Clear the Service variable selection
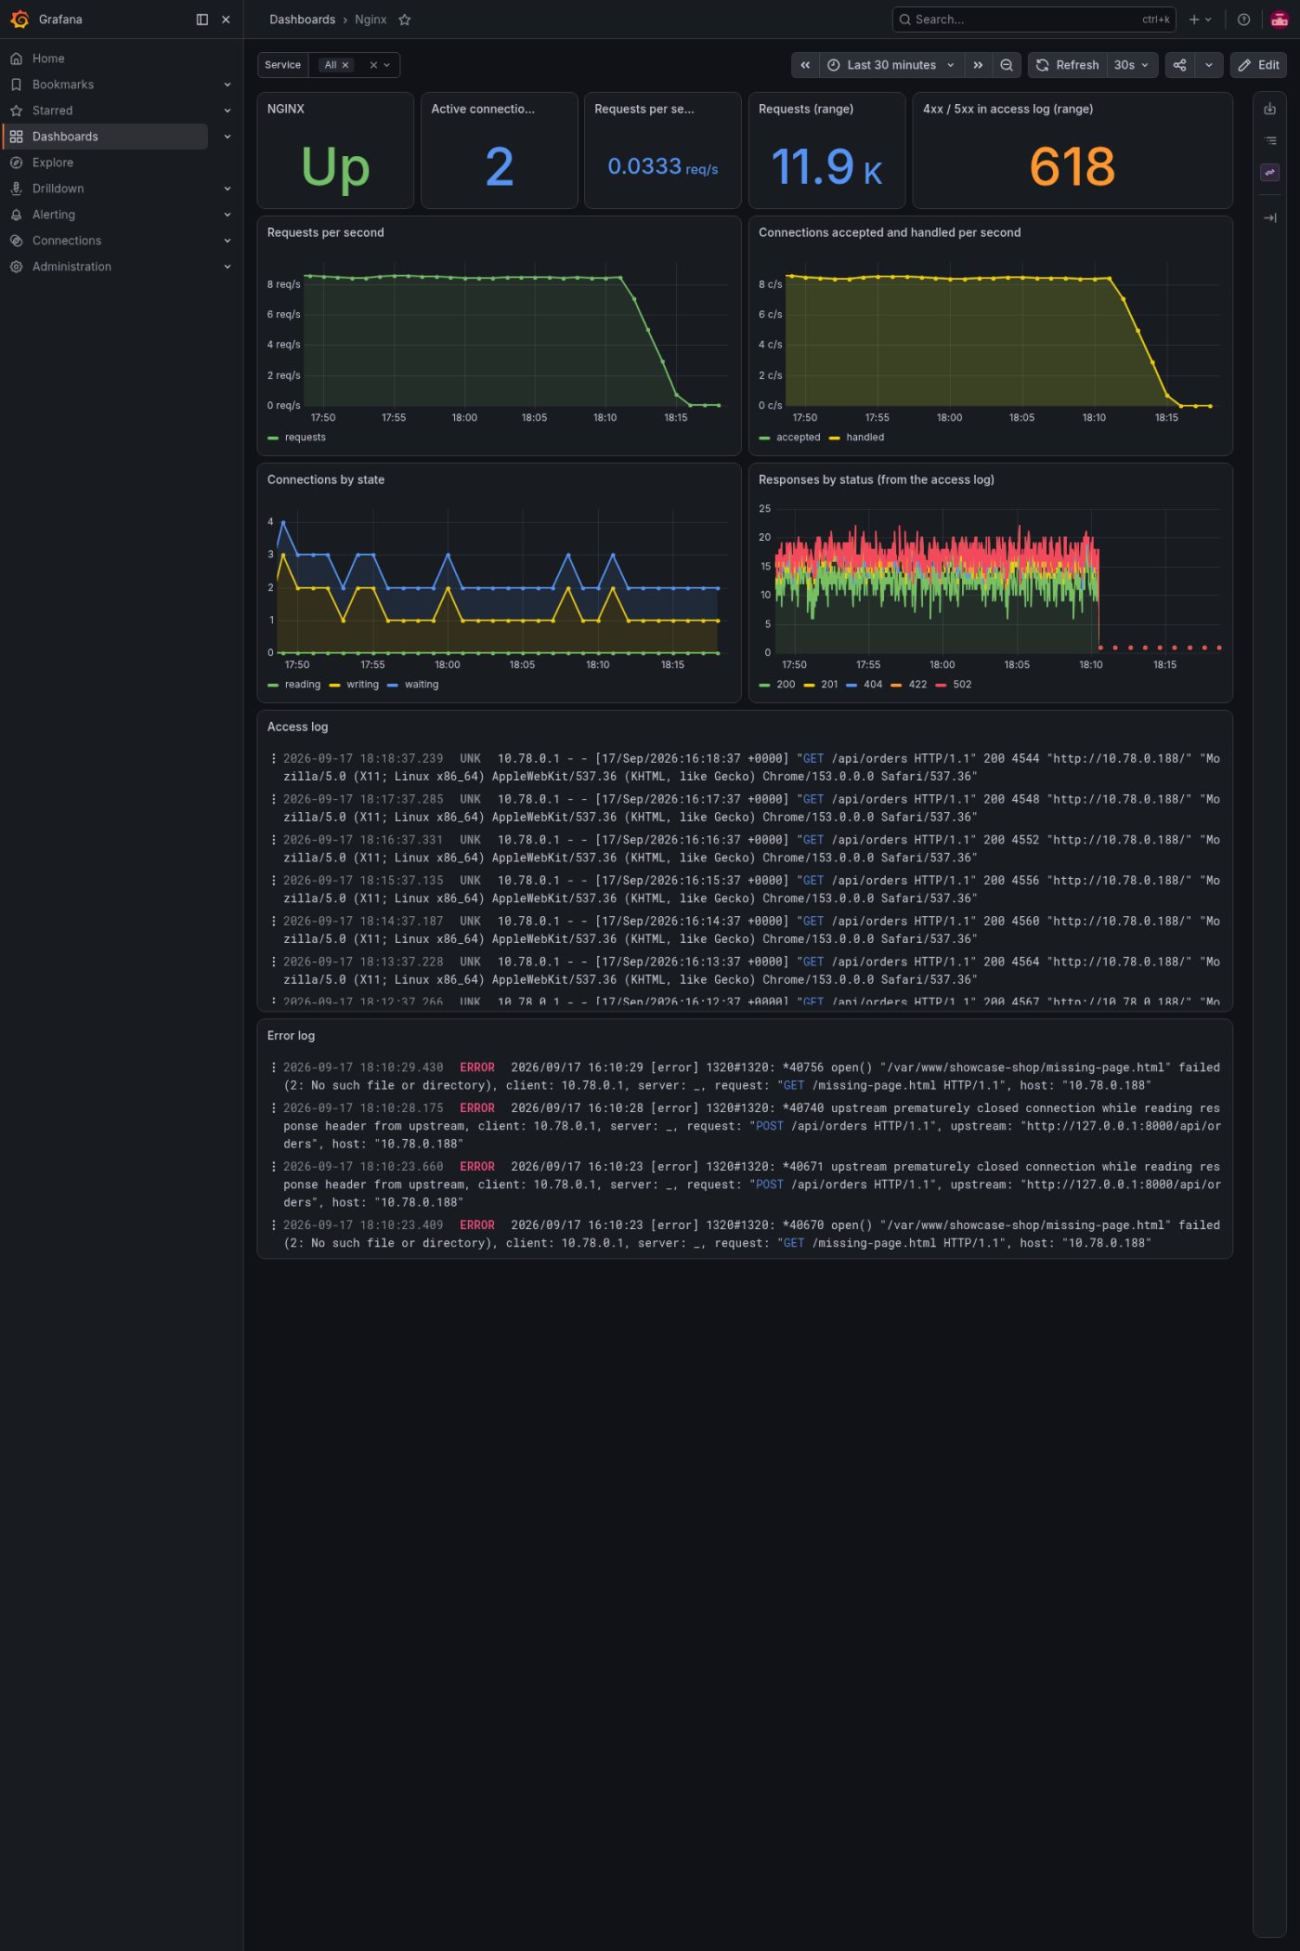The height and width of the screenshot is (1951, 1300). pos(373,65)
